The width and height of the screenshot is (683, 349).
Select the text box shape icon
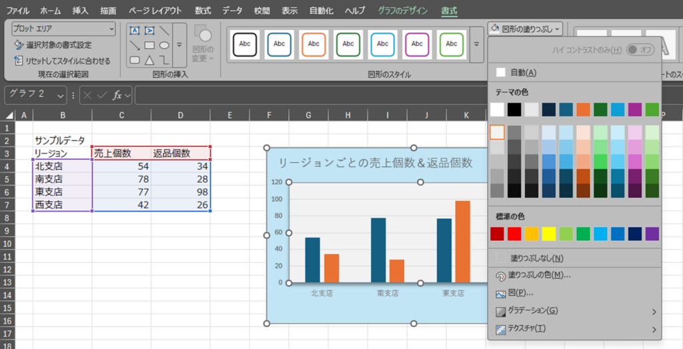click(x=135, y=31)
